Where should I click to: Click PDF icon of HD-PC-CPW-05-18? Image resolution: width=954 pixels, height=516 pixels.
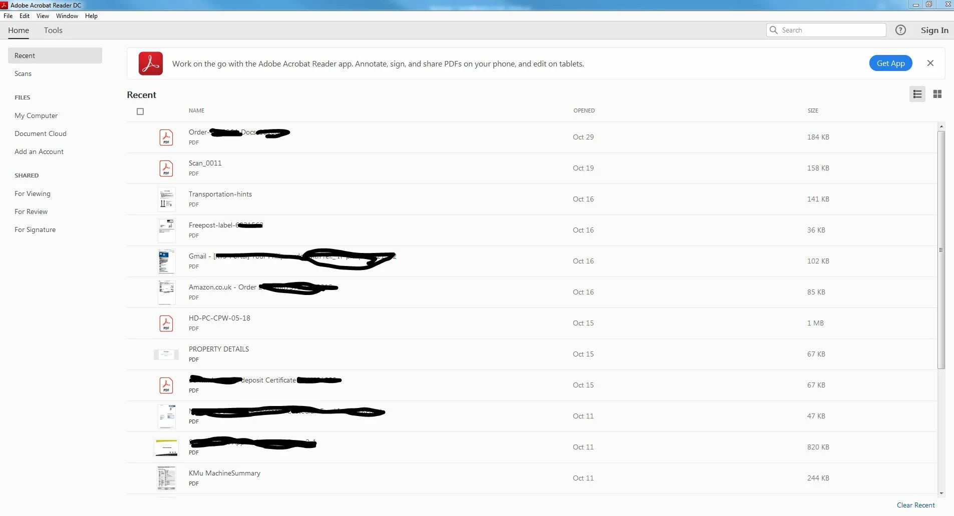pos(166,323)
